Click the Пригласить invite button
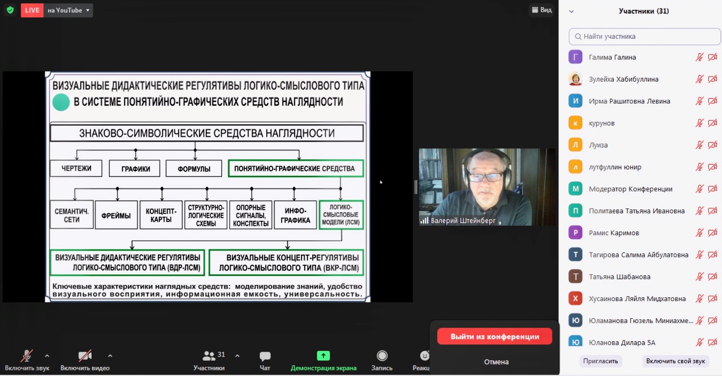Image resolution: width=722 pixels, height=376 pixels. click(600, 361)
